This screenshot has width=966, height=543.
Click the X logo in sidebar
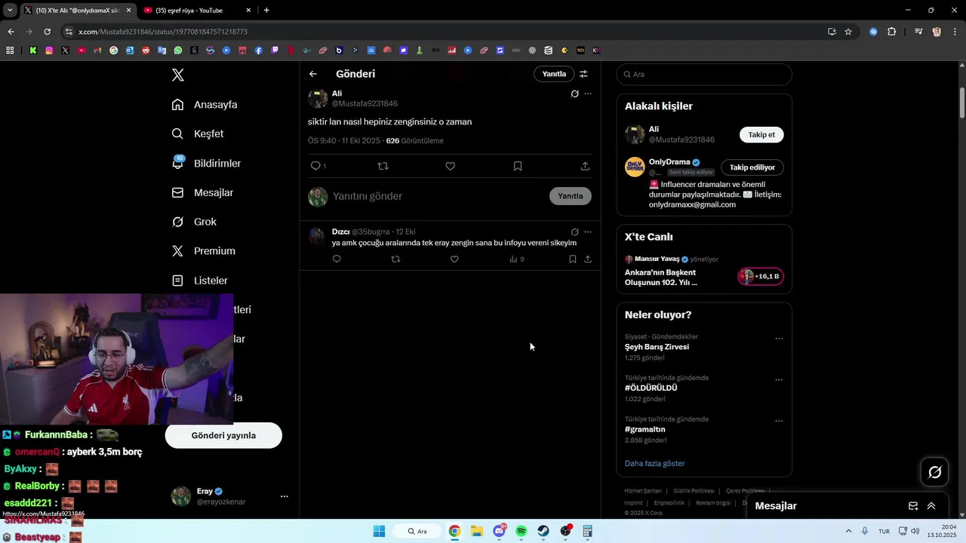[178, 75]
